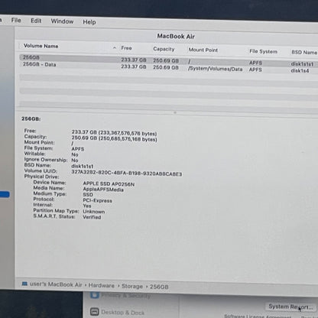Select the 256GB volume row
This screenshot has height=318, width=318.
[x=169, y=60]
